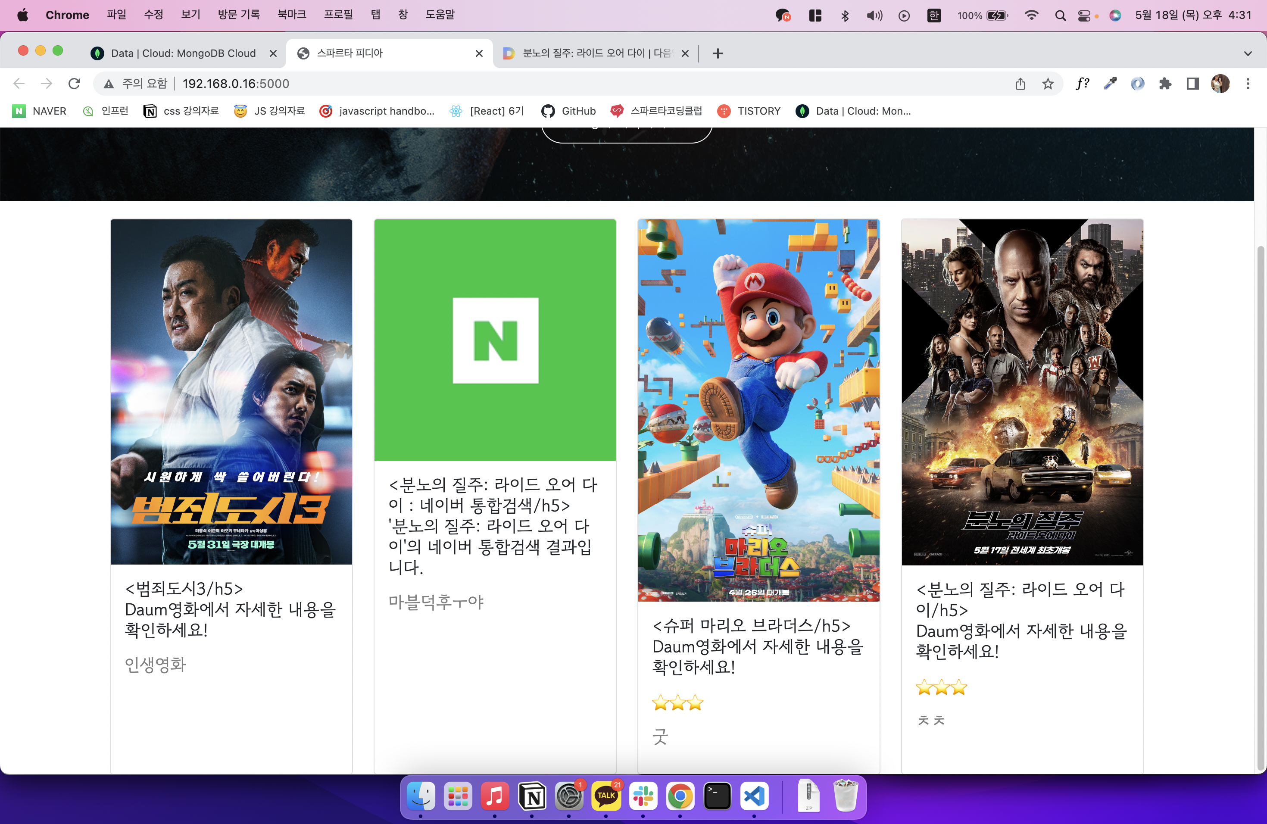Open the javascript handbook bookmark

tap(377, 111)
